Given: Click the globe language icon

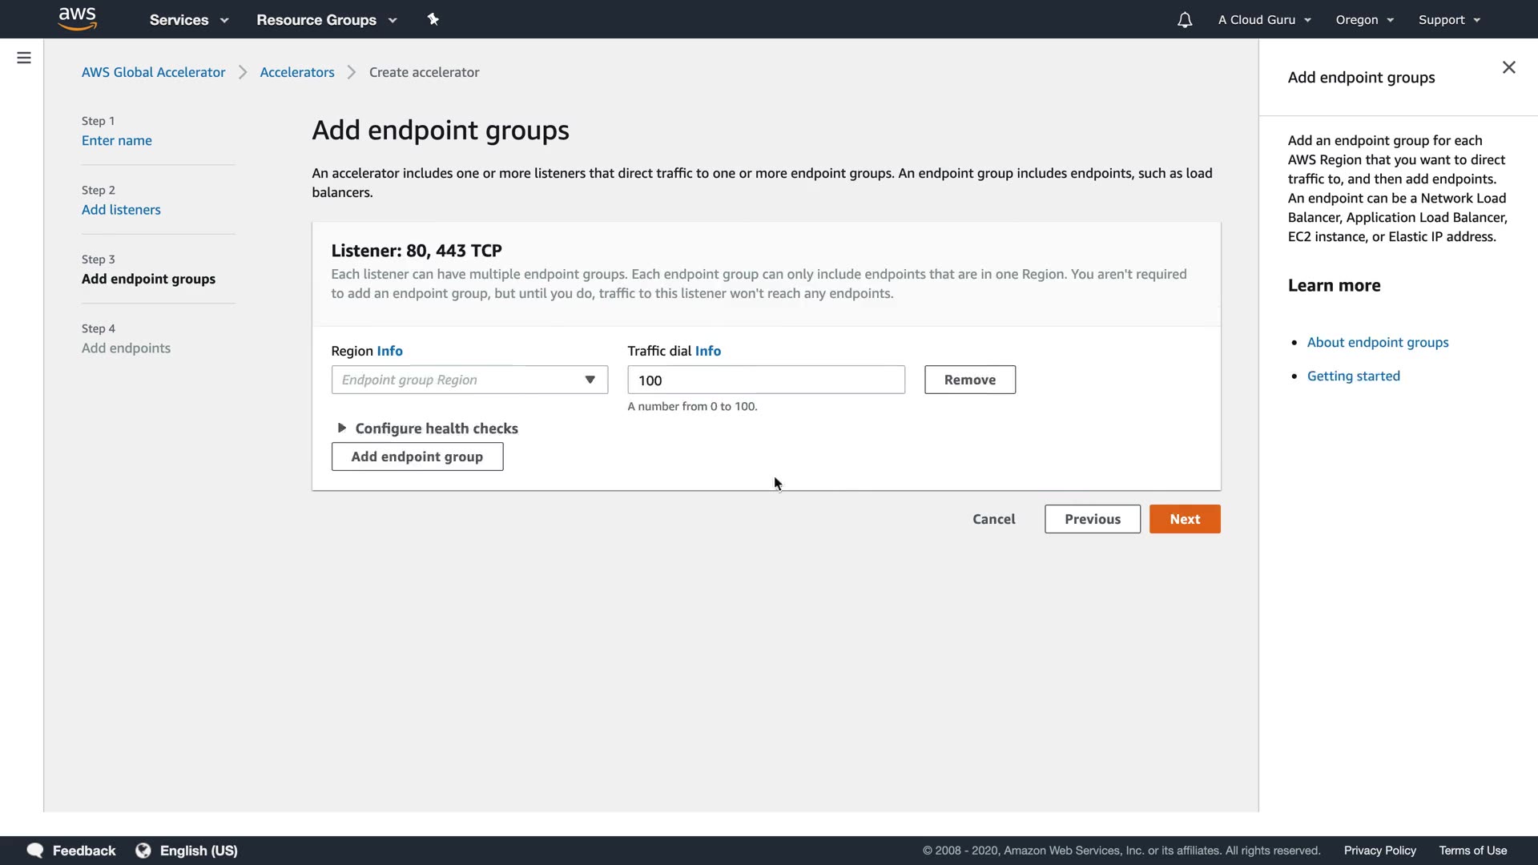Looking at the screenshot, I should click(x=143, y=850).
